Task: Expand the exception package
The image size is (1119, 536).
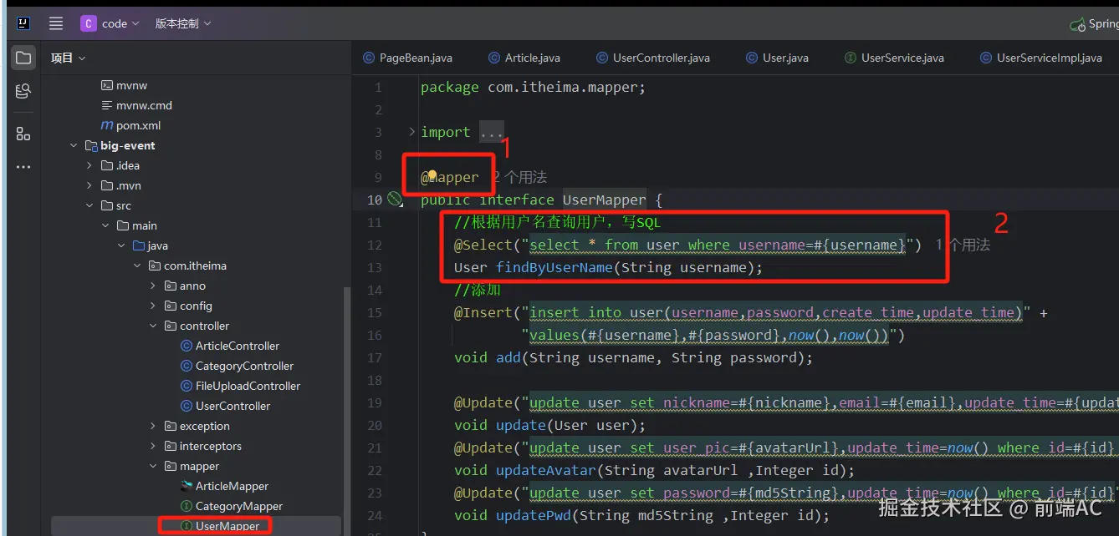Action: tap(153, 426)
